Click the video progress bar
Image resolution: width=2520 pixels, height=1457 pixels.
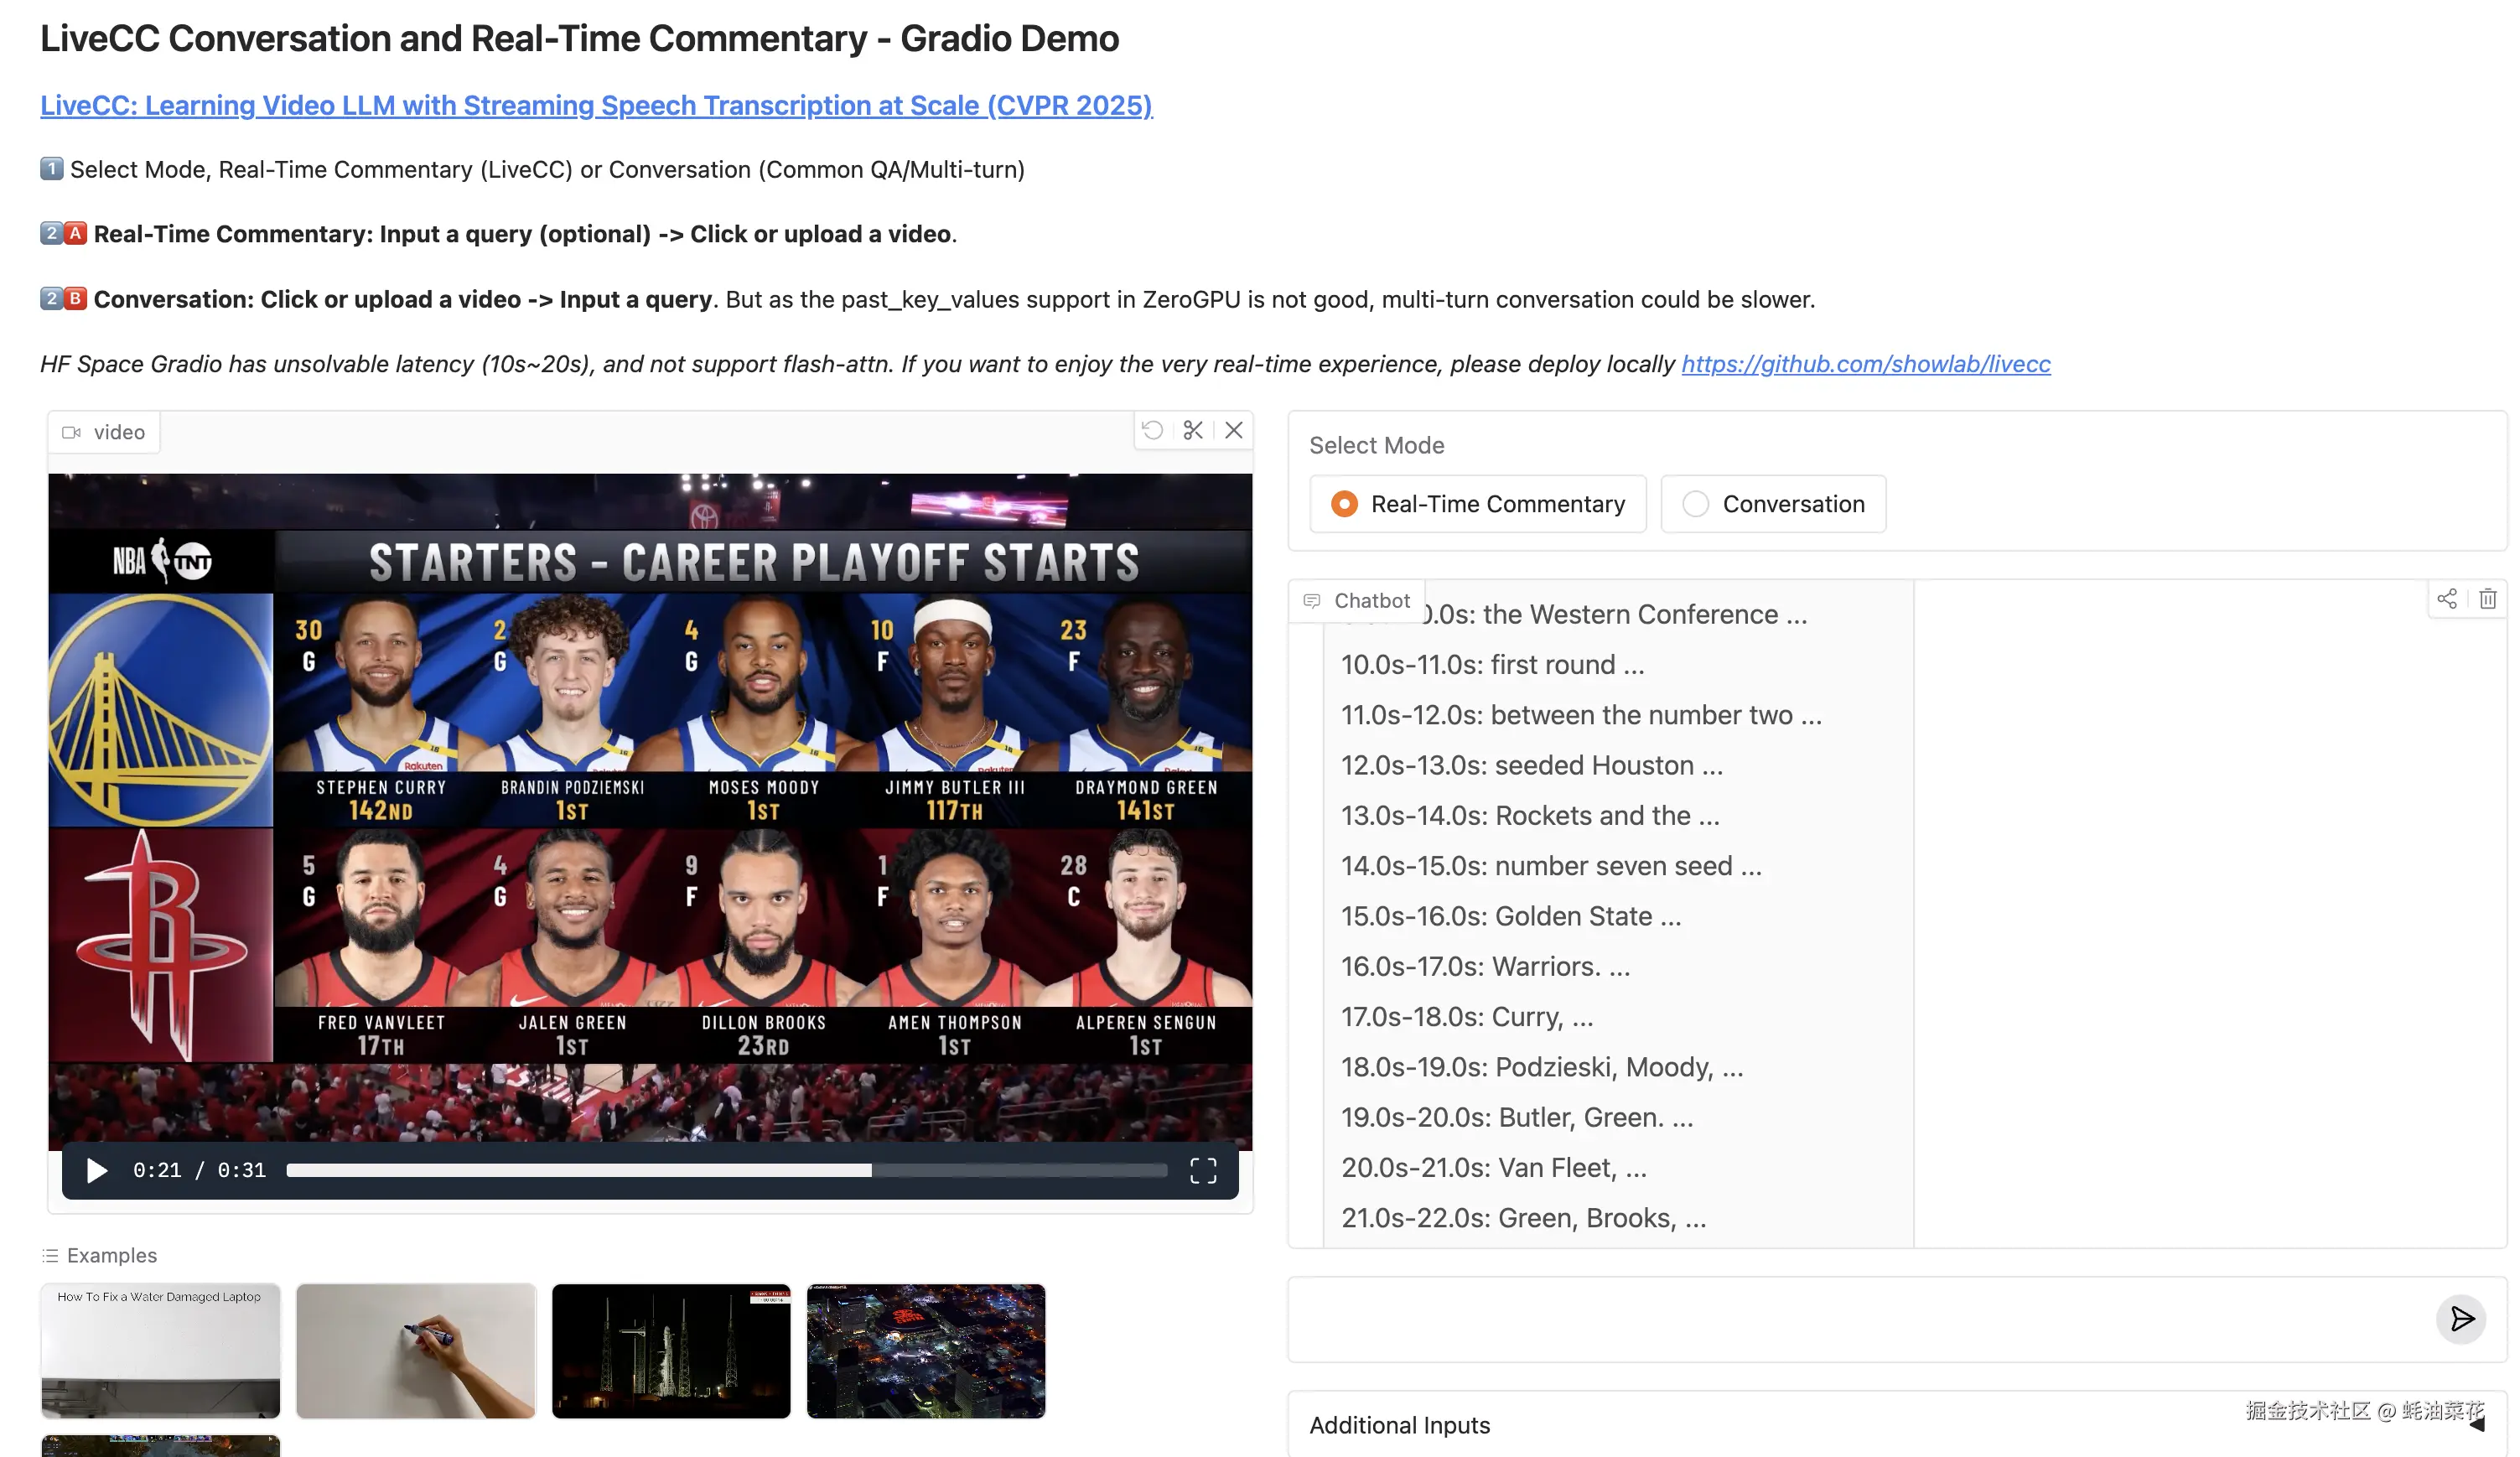click(726, 1170)
